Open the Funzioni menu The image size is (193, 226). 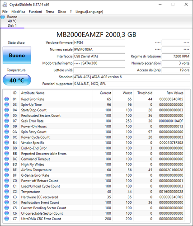click(35, 12)
